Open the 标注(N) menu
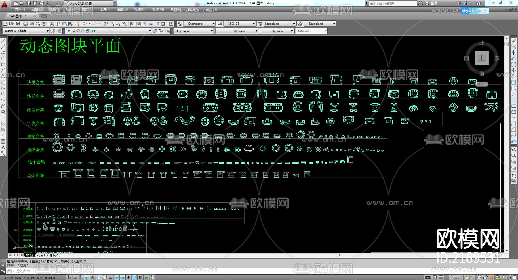Viewport: 518px width, 280px height. click(x=140, y=9)
